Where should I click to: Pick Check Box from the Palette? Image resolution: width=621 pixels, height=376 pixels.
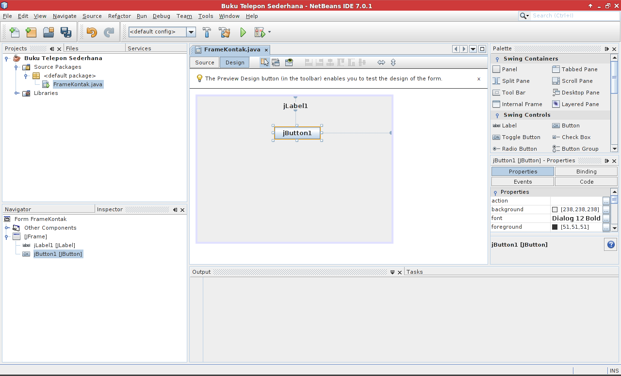pos(572,137)
